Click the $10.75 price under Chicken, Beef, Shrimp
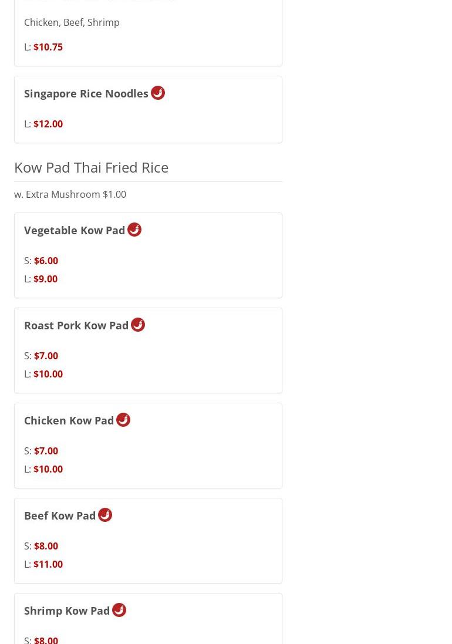 click(48, 47)
